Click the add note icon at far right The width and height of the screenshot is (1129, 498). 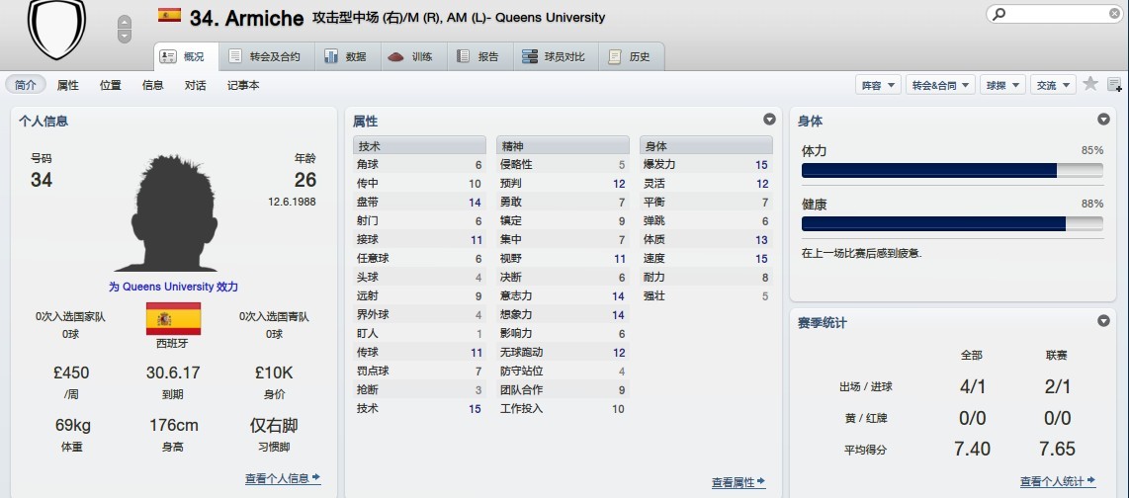1114,85
